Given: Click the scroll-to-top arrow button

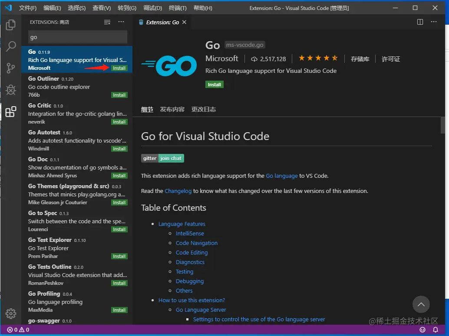Looking at the screenshot, I should pos(421,304).
